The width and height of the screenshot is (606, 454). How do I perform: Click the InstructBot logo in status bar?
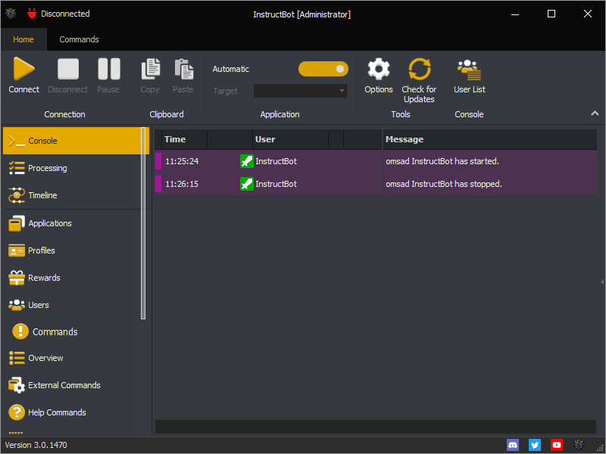click(x=579, y=445)
